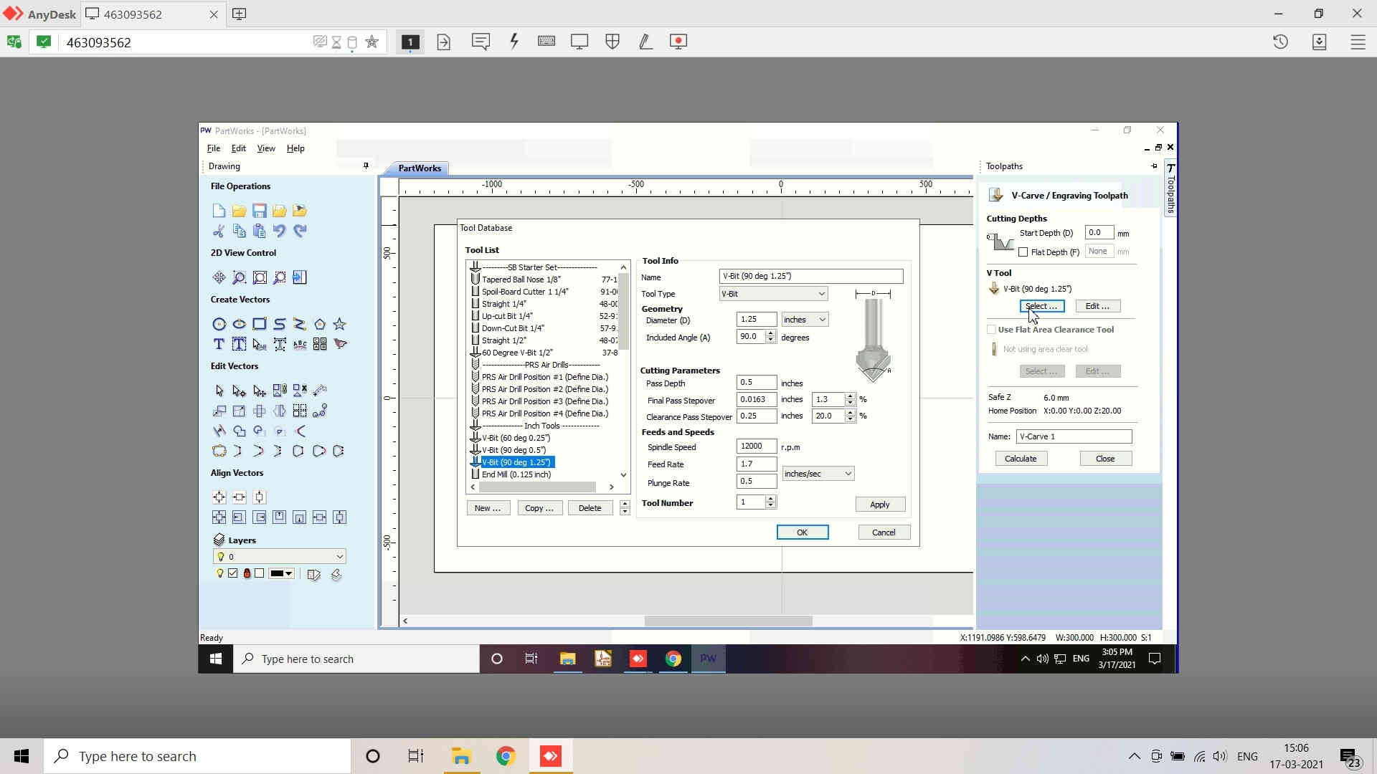1377x774 pixels.
Task: Open View menu in PartWorks
Action: pyautogui.click(x=266, y=148)
